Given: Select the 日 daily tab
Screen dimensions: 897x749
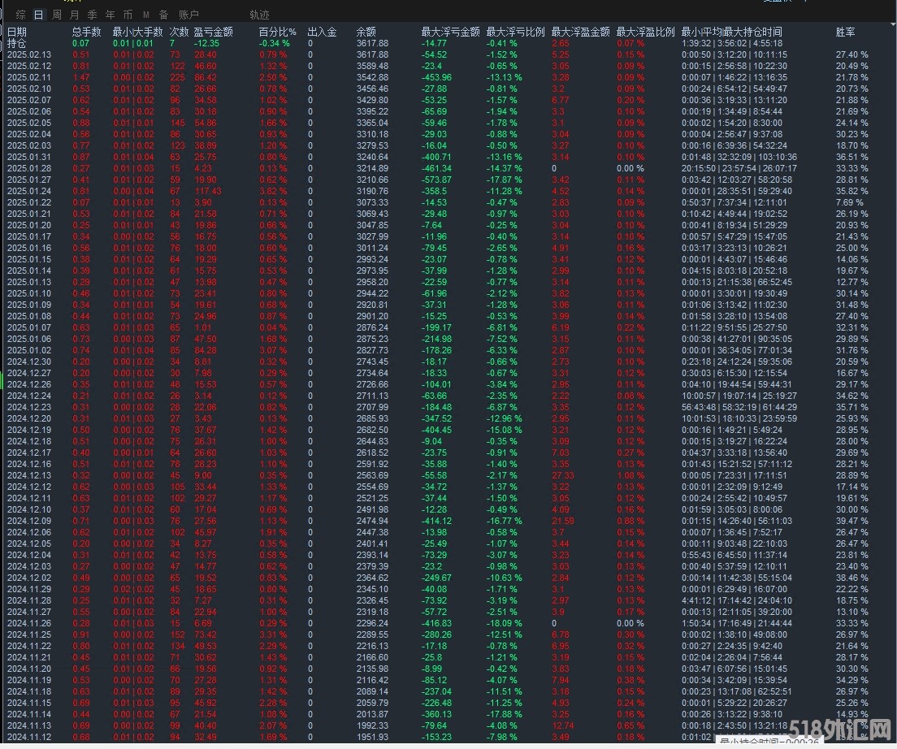Looking at the screenshot, I should click(38, 15).
